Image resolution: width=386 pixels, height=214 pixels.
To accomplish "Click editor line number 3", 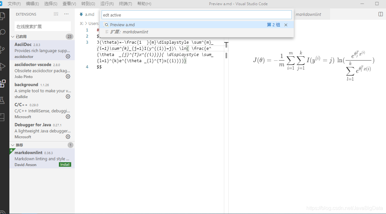I will (87, 42).
